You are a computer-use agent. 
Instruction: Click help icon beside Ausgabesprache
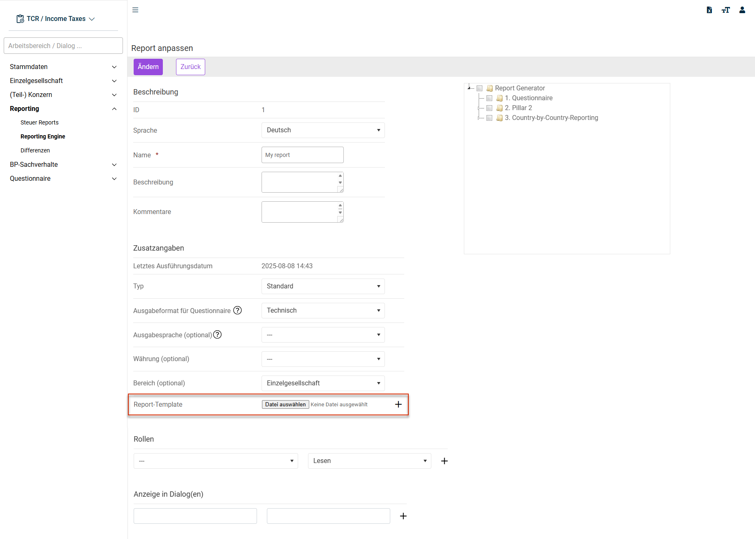(x=218, y=334)
